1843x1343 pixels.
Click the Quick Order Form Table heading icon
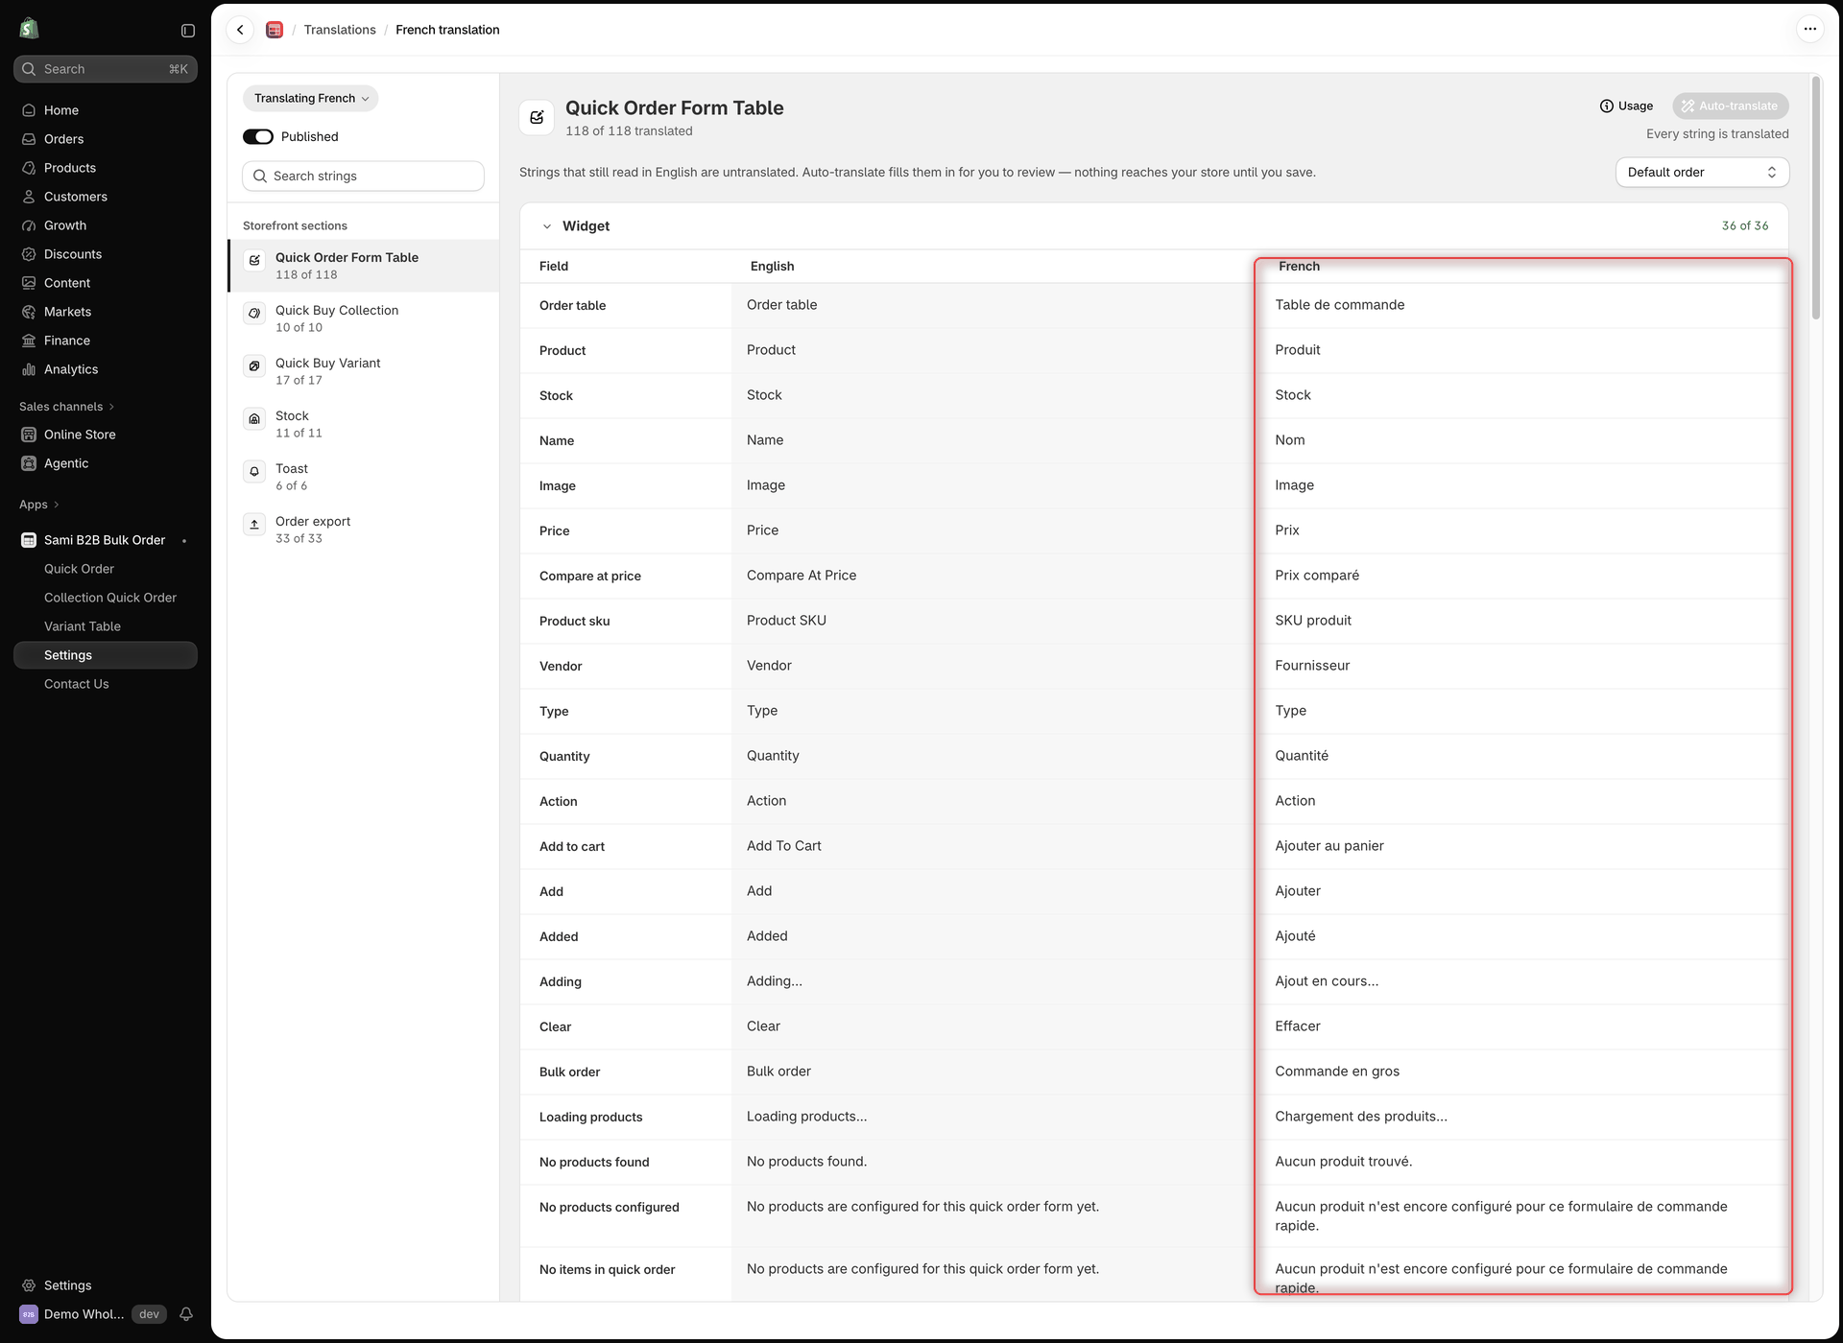(x=537, y=117)
